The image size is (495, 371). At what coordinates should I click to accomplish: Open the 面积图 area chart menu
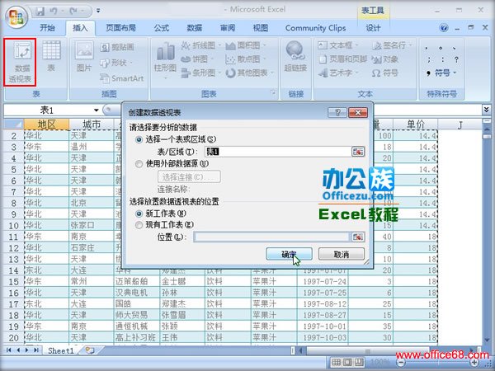tap(246, 45)
